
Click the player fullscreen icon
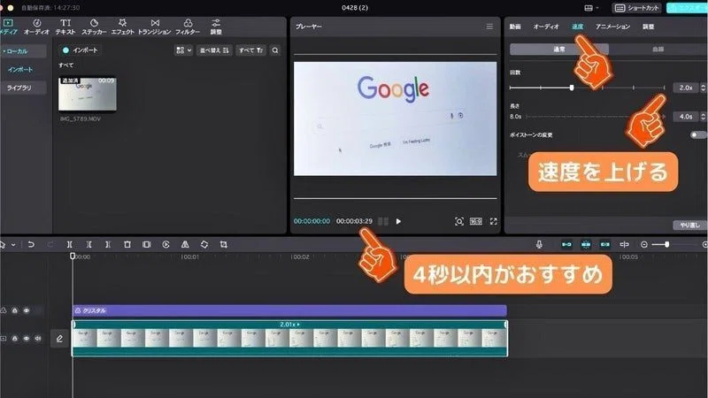(494, 221)
